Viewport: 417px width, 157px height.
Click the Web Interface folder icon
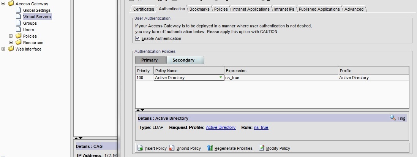[11, 49]
